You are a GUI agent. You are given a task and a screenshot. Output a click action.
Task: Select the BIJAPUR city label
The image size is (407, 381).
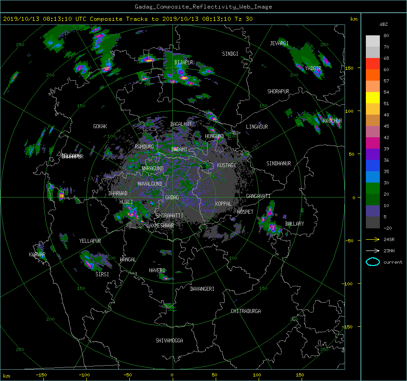coord(184,63)
